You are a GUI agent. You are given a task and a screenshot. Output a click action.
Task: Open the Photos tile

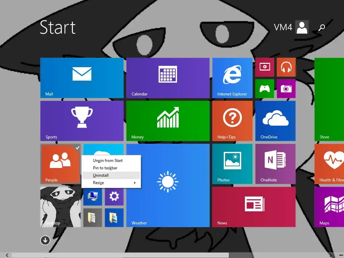[x=232, y=164]
